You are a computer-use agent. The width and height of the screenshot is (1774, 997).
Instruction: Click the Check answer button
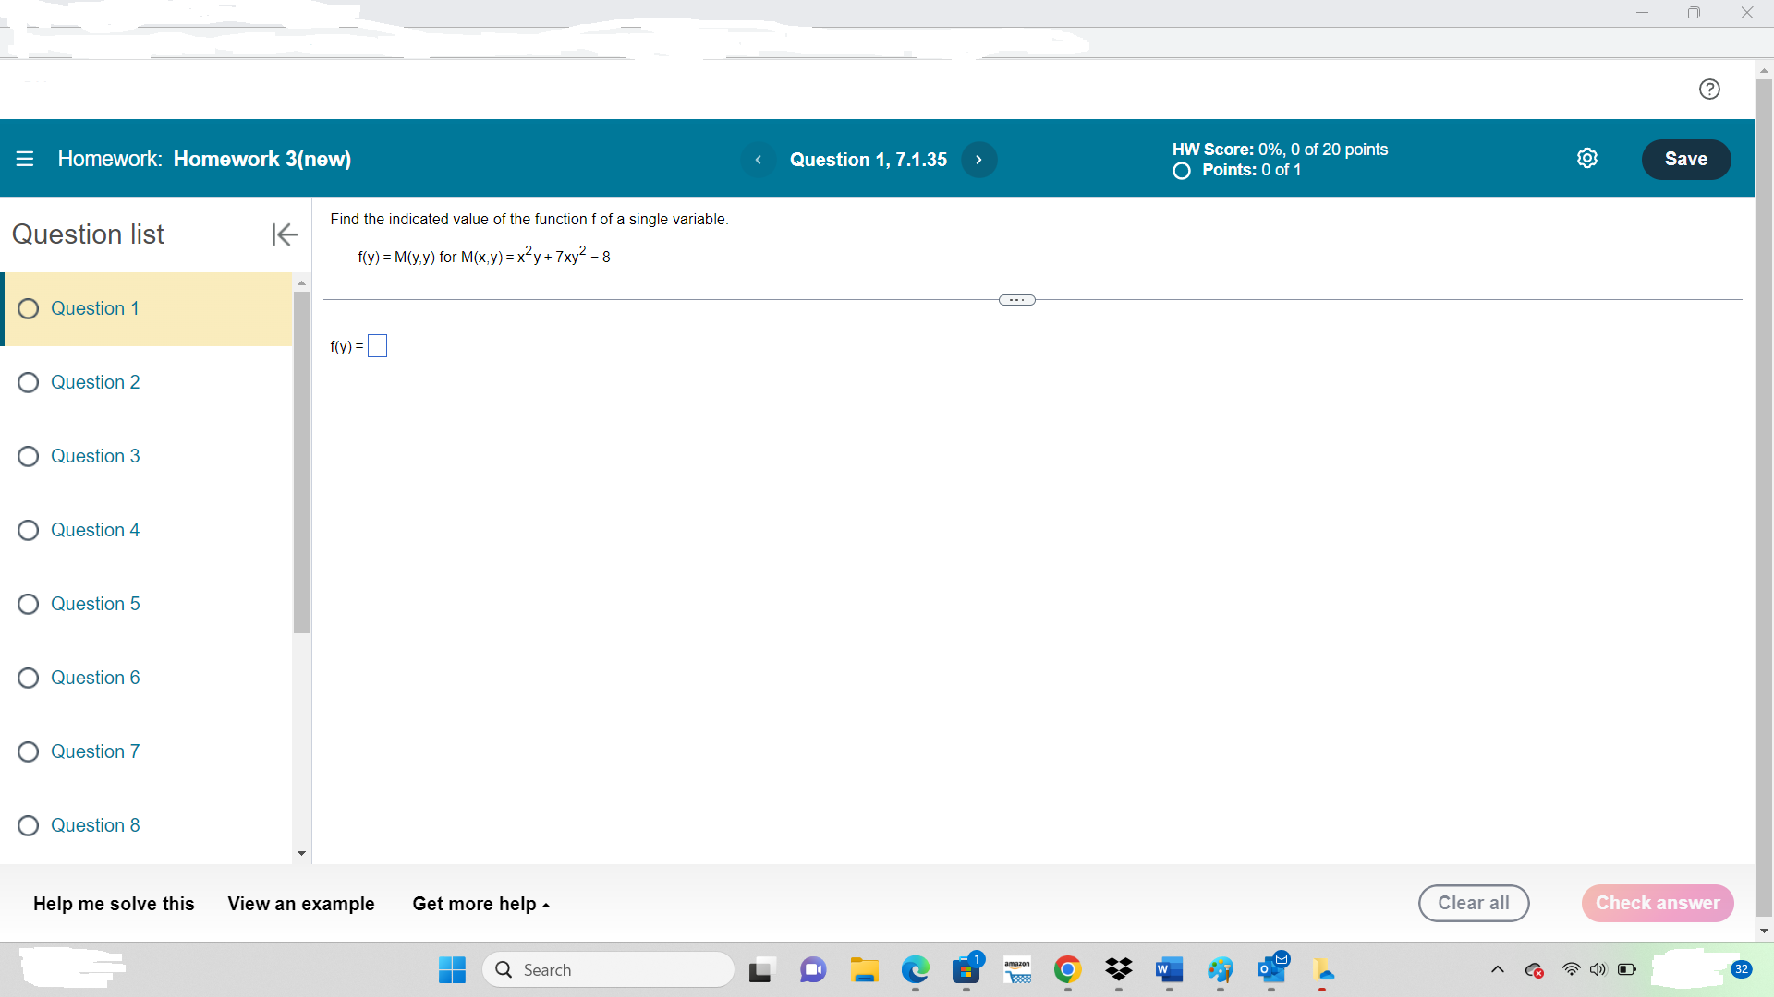tap(1657, 903)
